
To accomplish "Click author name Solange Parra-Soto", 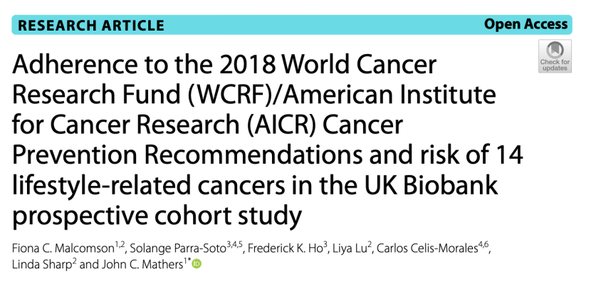I will 179,249.
